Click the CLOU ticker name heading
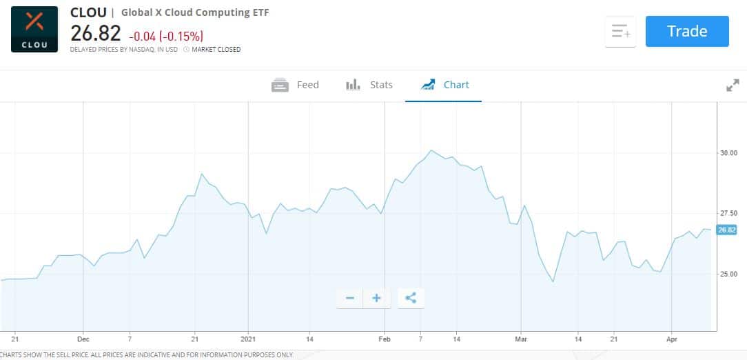This screenshot has height=360, width=747. point(88,12)
